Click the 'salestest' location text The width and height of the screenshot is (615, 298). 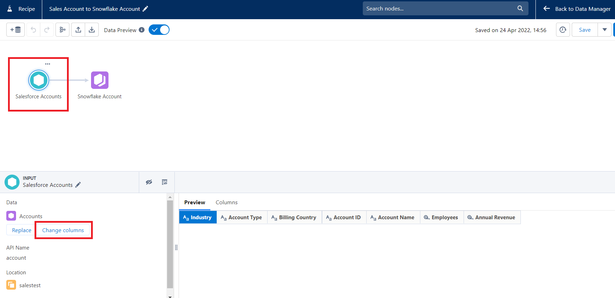[30, 285]
